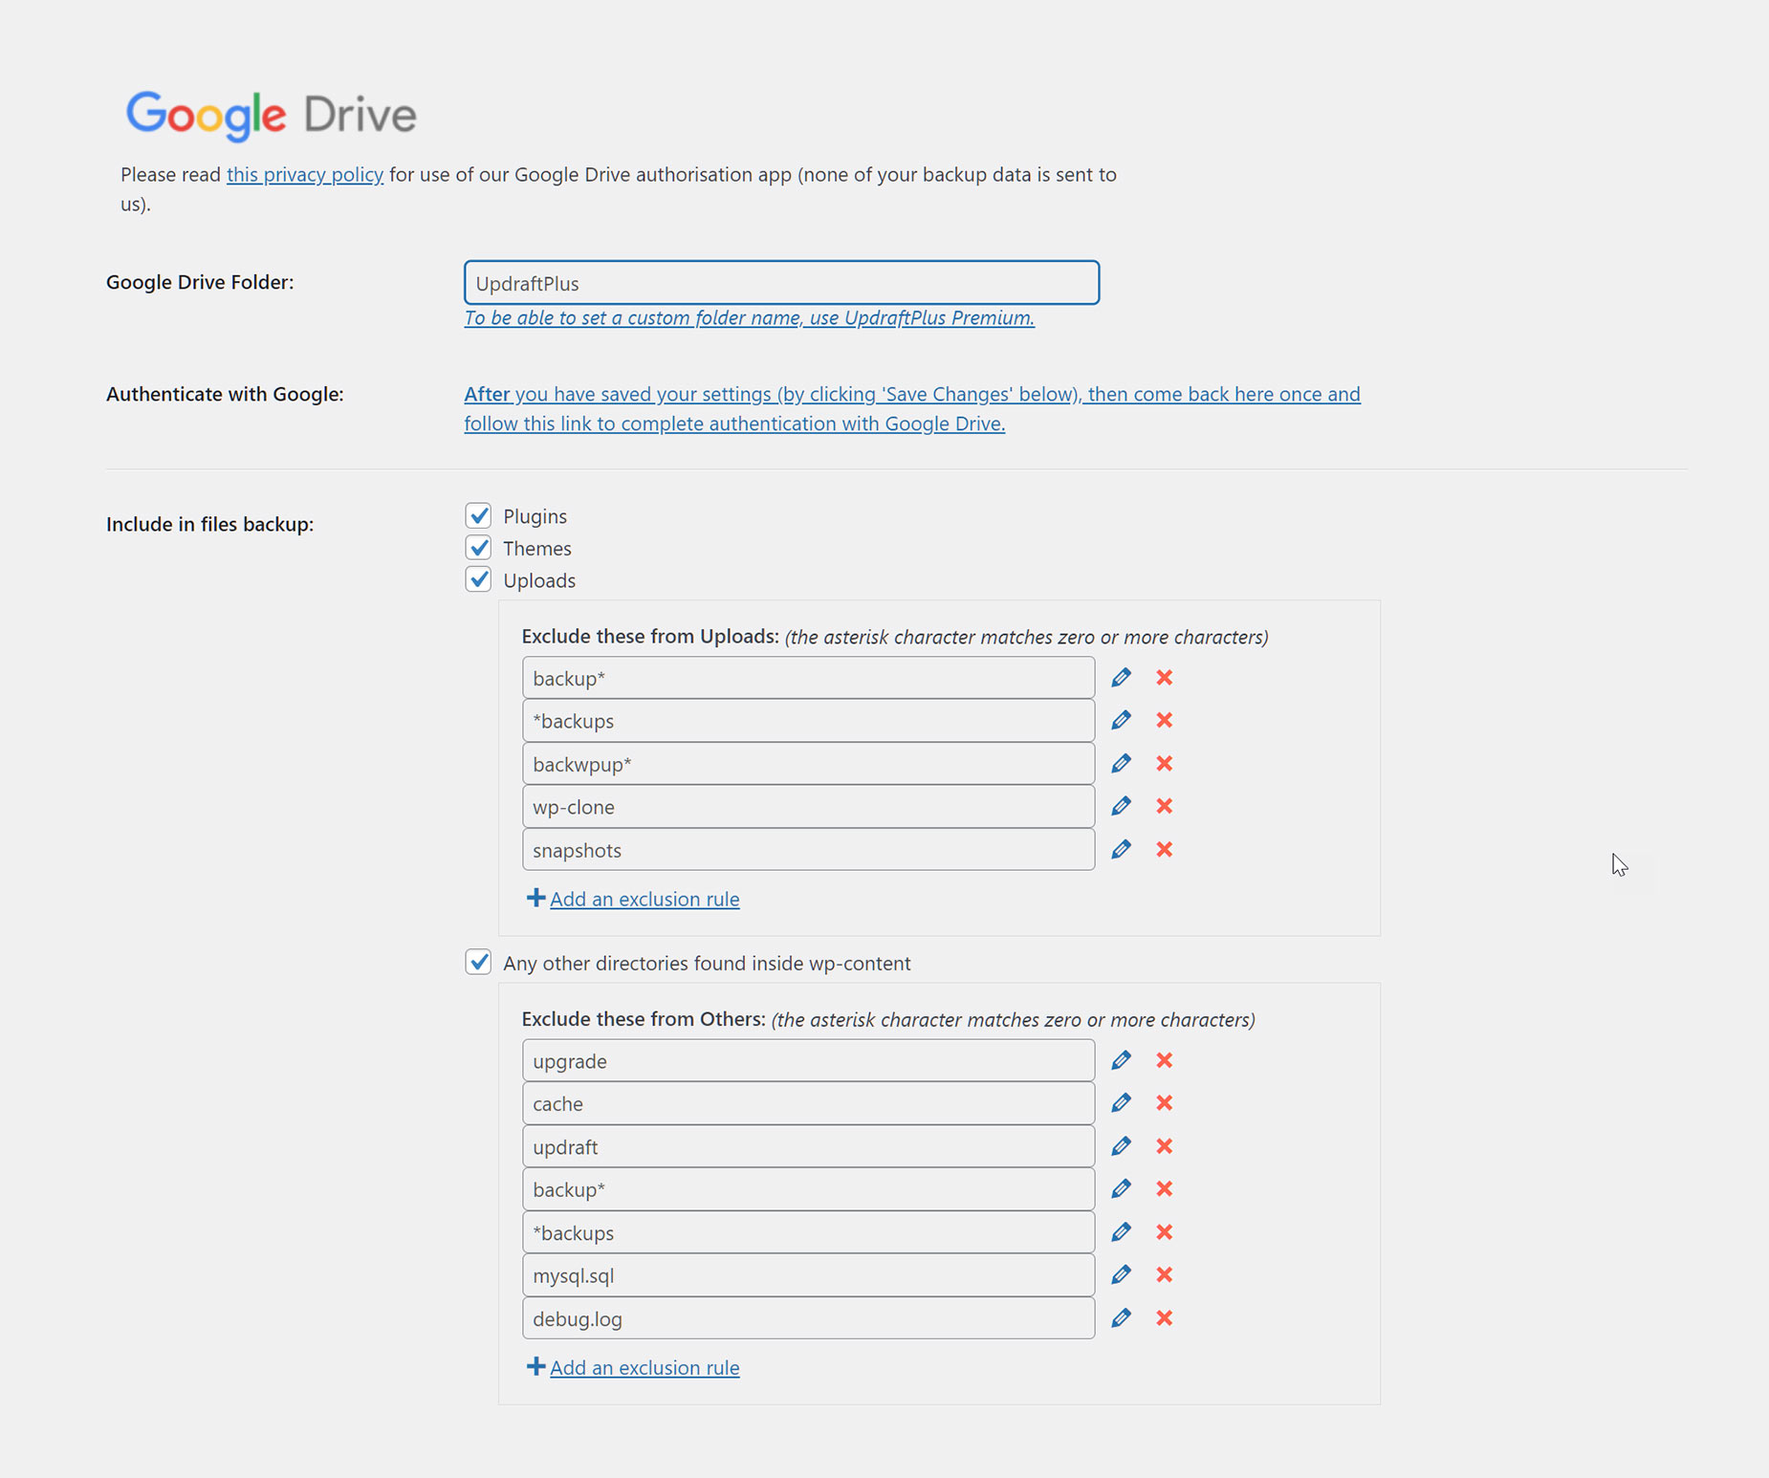The height and width of the screenshot is (1478, 1769).
Task: Remove the Others '*backups' exclusion rule
Action: click(1164, 1231)
